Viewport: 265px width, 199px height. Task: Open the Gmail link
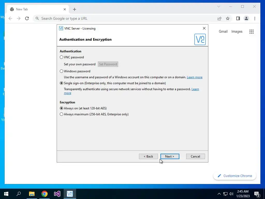(x=223, y=31)
